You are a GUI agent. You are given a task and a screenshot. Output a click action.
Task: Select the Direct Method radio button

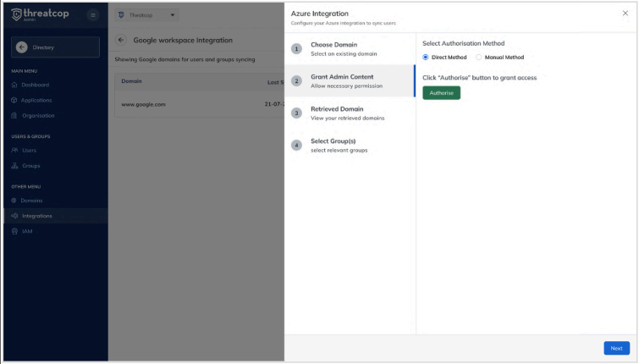426,58
